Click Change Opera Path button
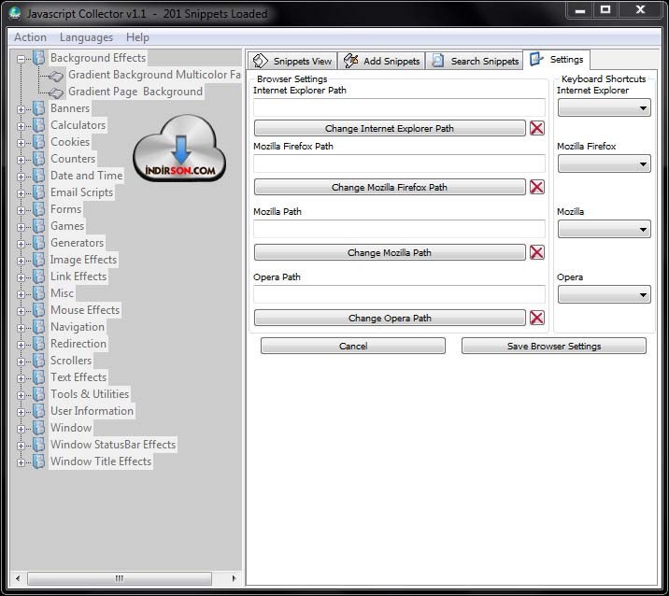 tap(390, 318)
